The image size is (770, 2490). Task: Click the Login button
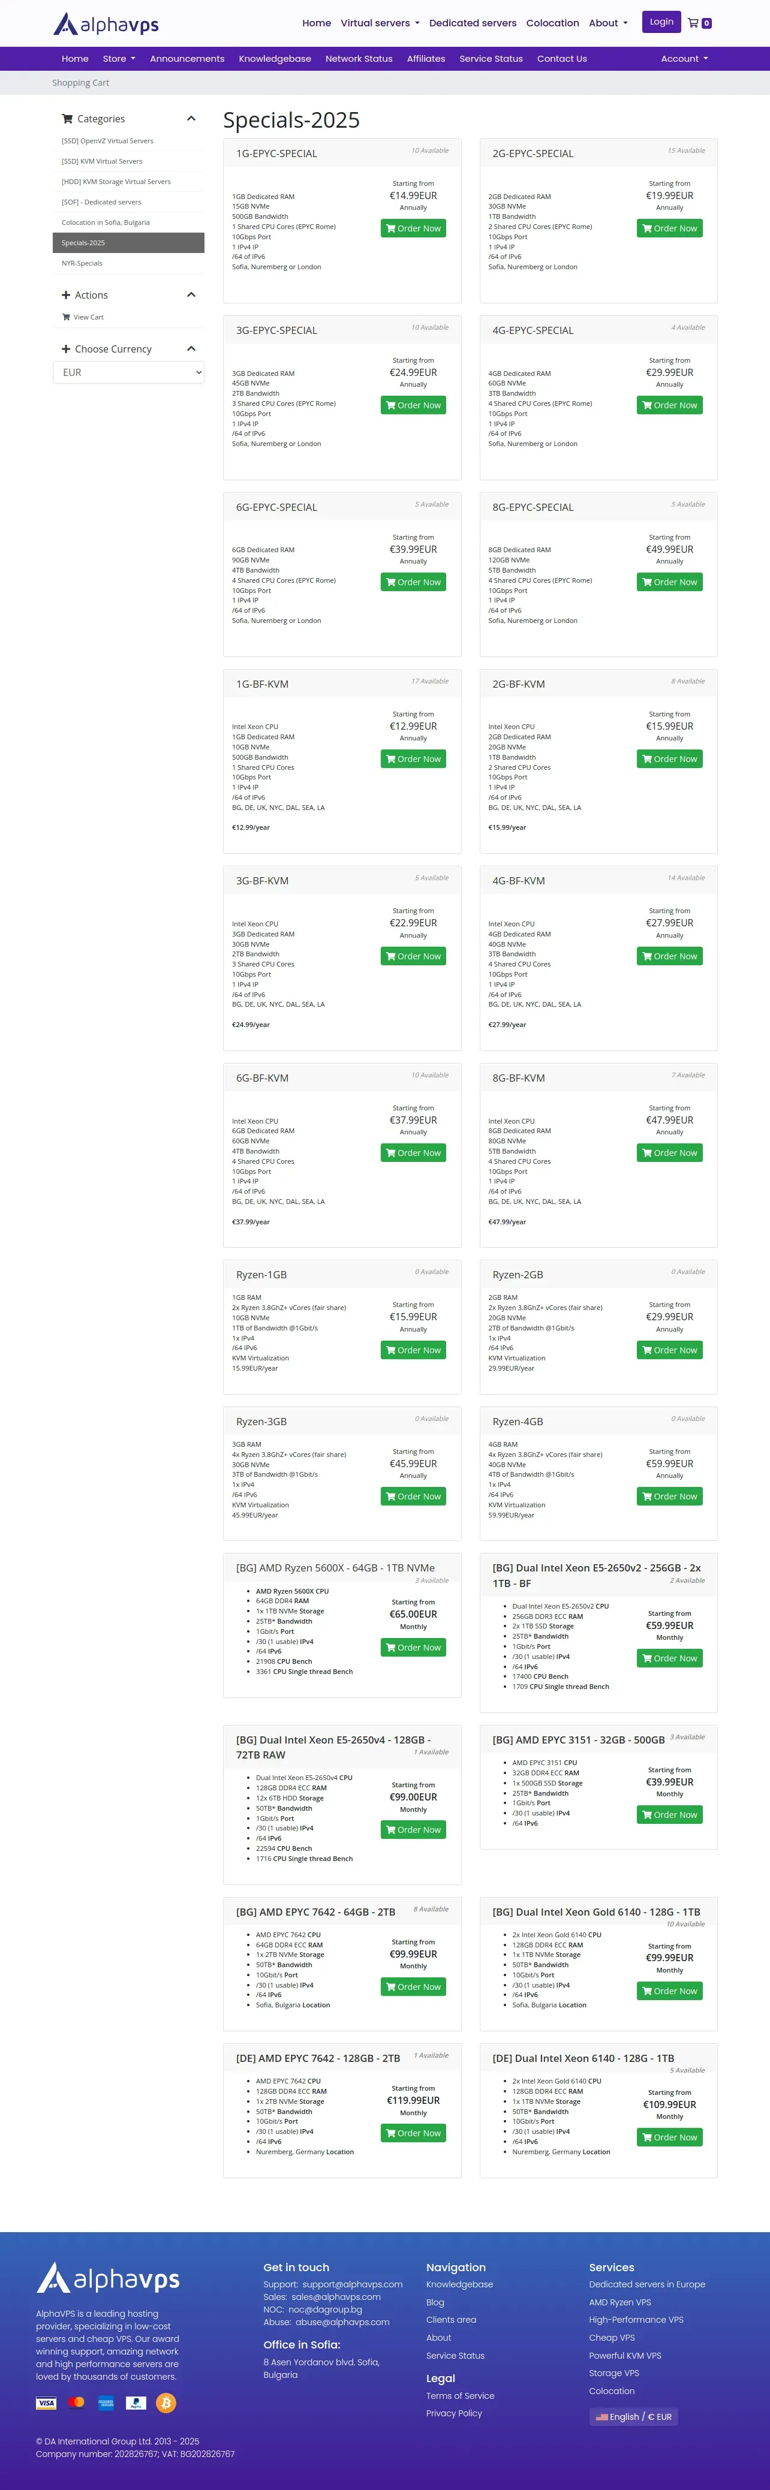click(661, 22)
